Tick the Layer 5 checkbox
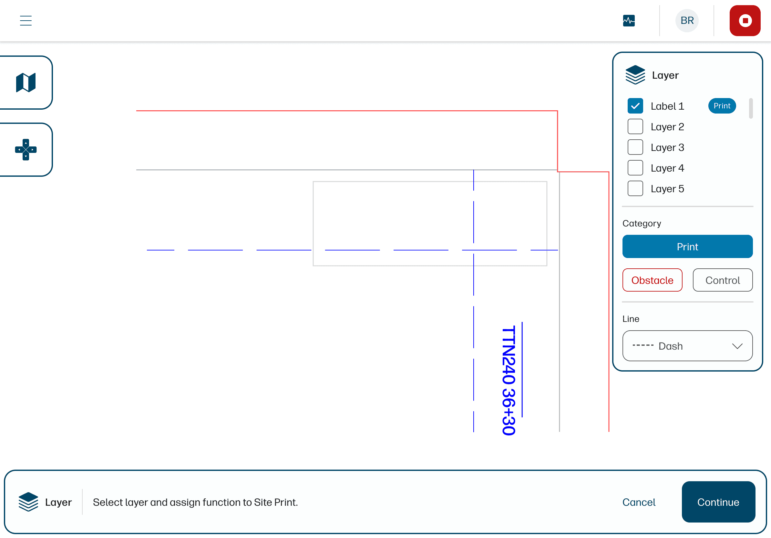Viewport: 771px width, 538px height. pyautogui.click(x=635, y=188)
